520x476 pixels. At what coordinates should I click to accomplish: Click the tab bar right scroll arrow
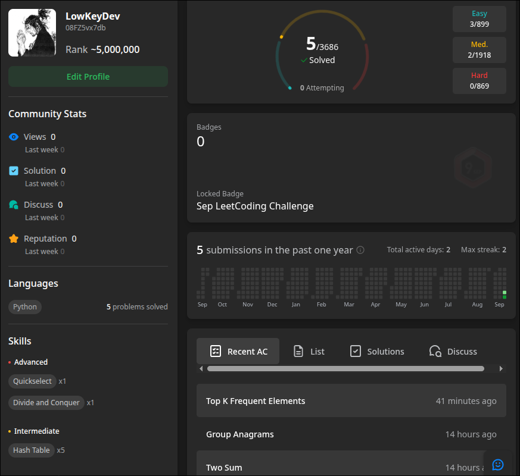(x=501, y=369)
